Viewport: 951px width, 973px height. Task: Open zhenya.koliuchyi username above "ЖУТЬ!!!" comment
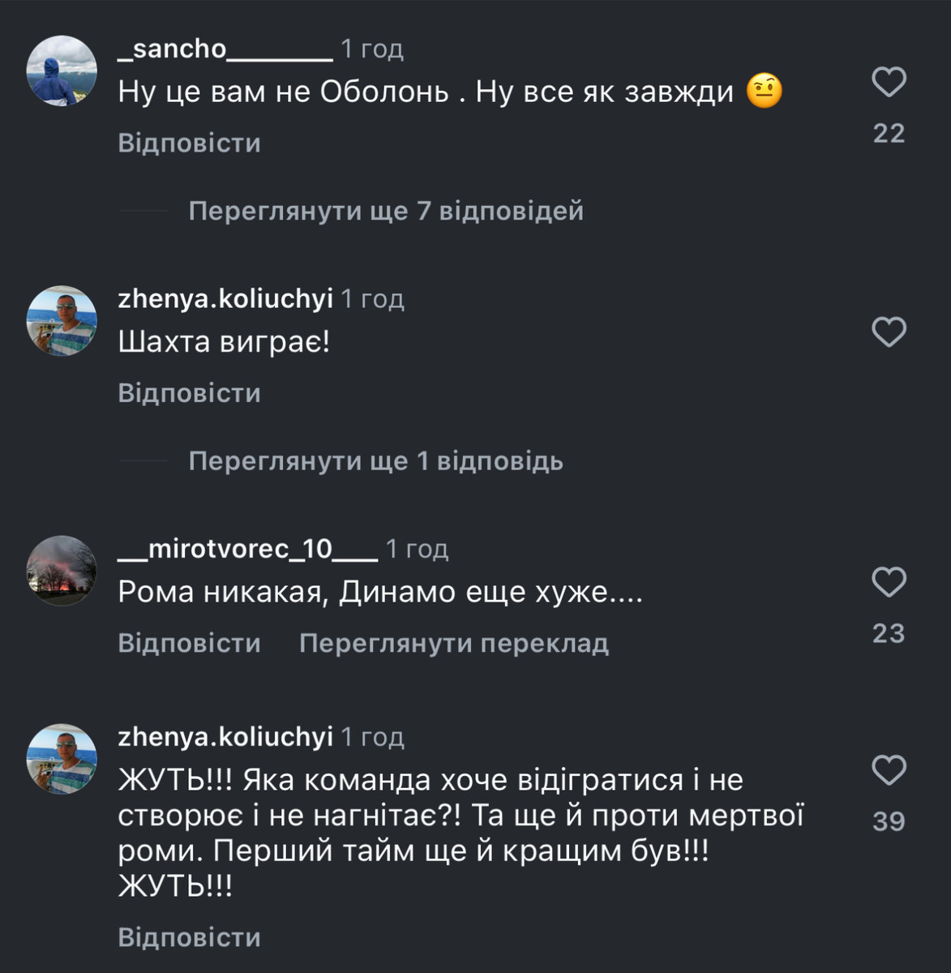pos(225,737)
